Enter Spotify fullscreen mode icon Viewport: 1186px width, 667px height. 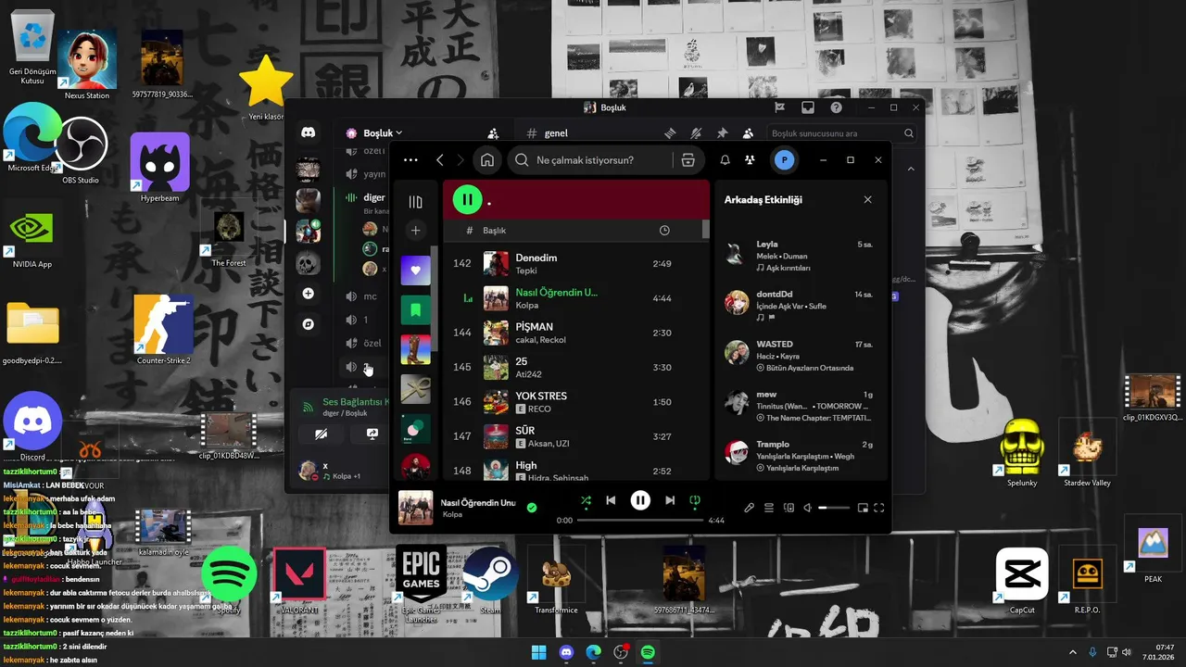point(879,508)
